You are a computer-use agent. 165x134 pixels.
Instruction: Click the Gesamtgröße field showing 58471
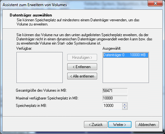tap(115, 91)
